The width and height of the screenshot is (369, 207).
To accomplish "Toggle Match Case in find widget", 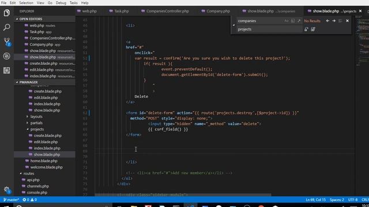I will pyautogui.click(x=286, y=21).
